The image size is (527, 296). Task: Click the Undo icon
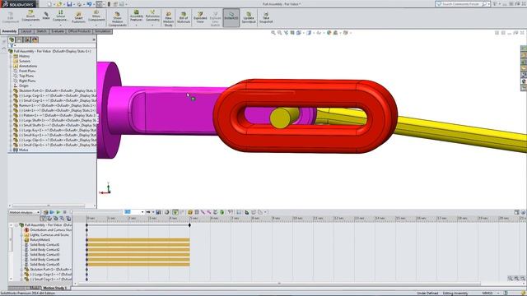coord(89,4)
